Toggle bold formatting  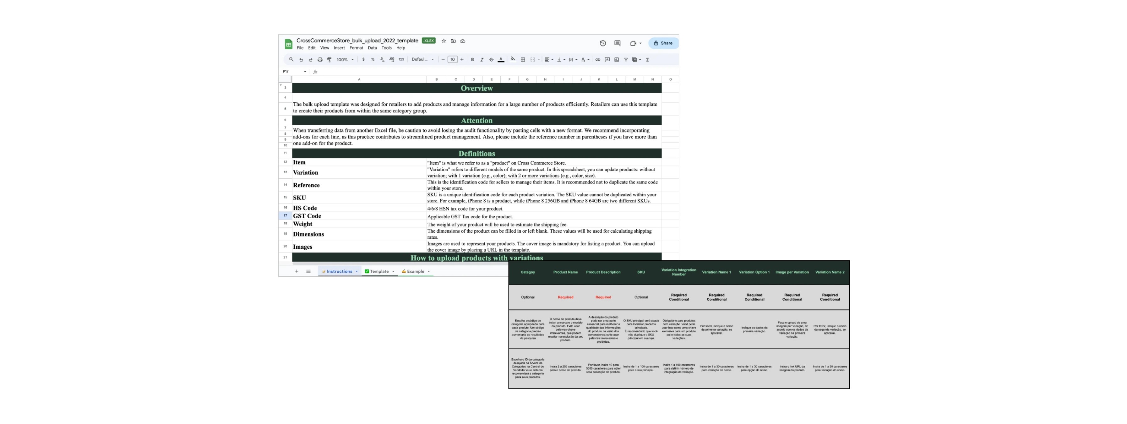point(472,59)
